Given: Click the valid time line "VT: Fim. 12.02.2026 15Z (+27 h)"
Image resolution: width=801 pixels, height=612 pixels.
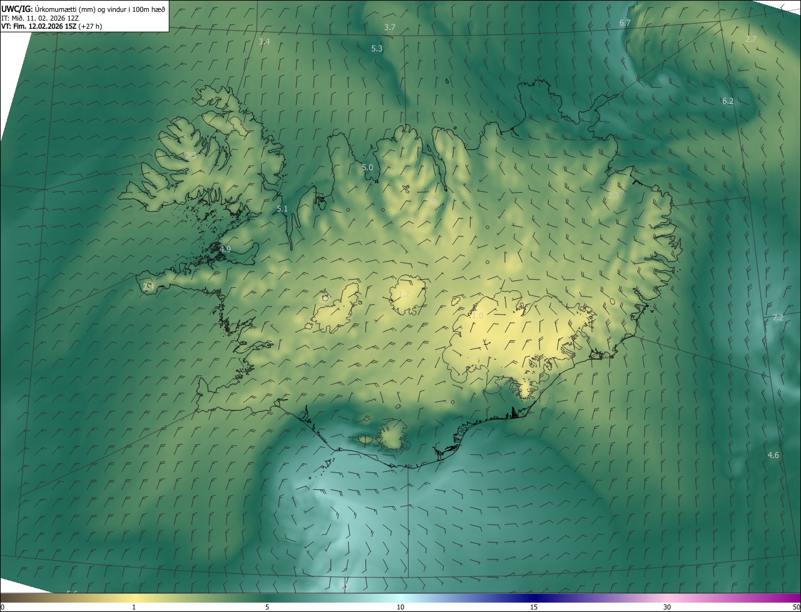Looking at the screenshot, I should coord(52,26).
